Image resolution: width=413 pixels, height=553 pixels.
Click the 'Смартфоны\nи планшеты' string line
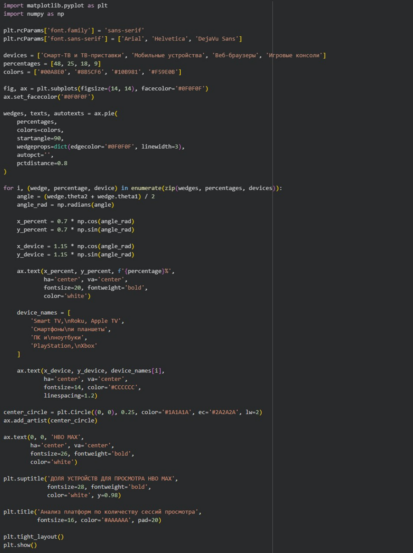pos(71,329)
